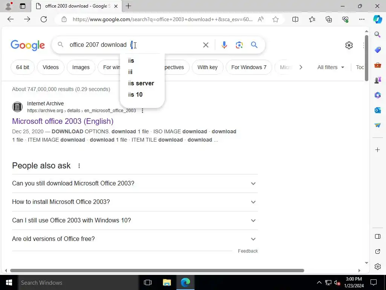Open the Favorites list

pyautogui.click(x=312, y=19)
